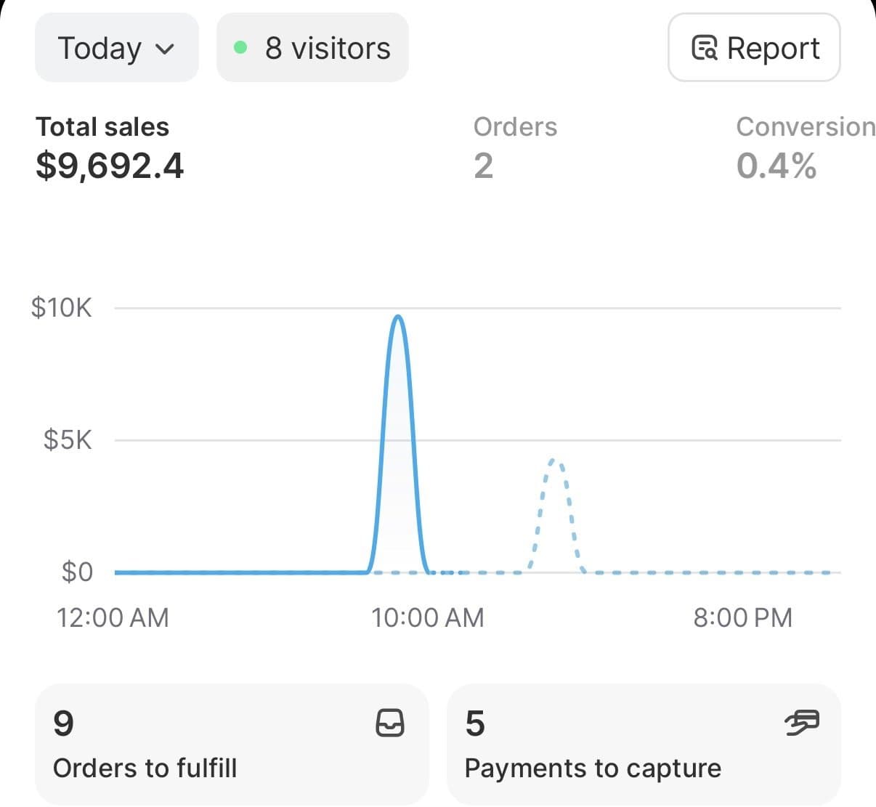Click the Report magnifier icon
Screen dimensions: 876x807
click(704, 48)
